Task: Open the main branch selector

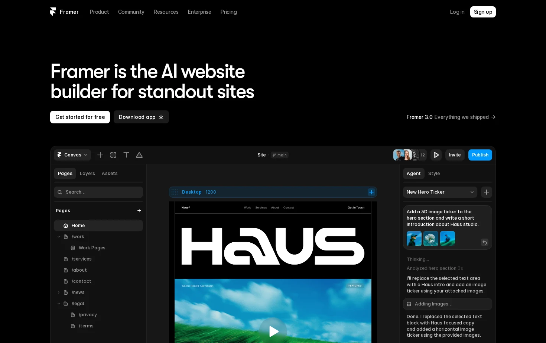Action: tap(280, 155)
